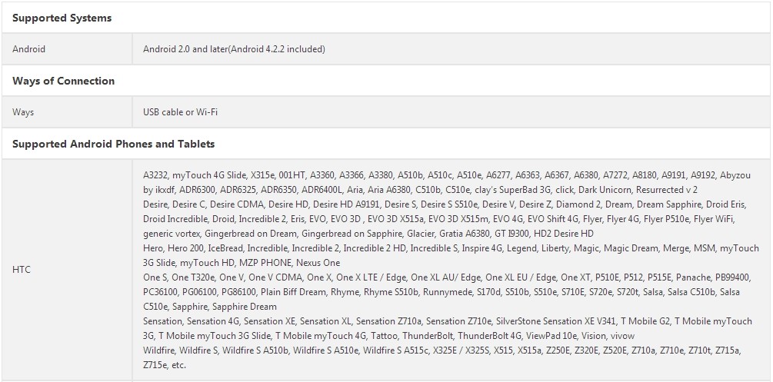Click the 'USB cable or Wi-Fi' value
The image size is (773, 382).
[180, 112]
